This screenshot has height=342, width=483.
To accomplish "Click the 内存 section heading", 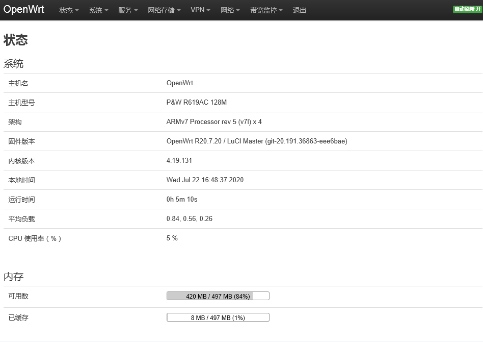I will tap(13, 276).
